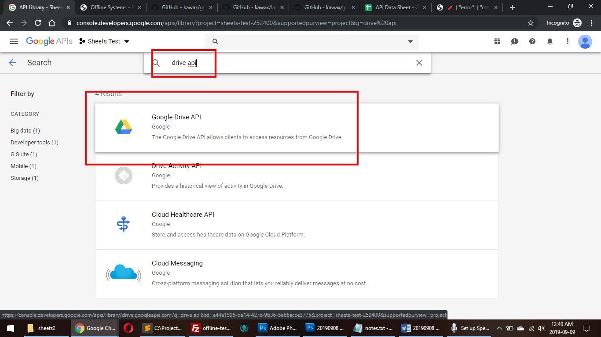Close the API Library tab
This screenshot has width=601, height=337.
pos(68,7)
